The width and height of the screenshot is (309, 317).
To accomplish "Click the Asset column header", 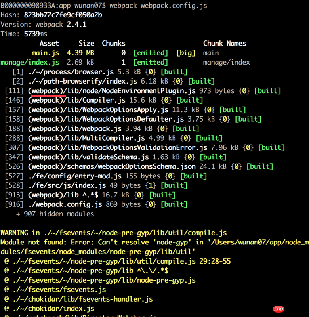I will click(49, 43).
